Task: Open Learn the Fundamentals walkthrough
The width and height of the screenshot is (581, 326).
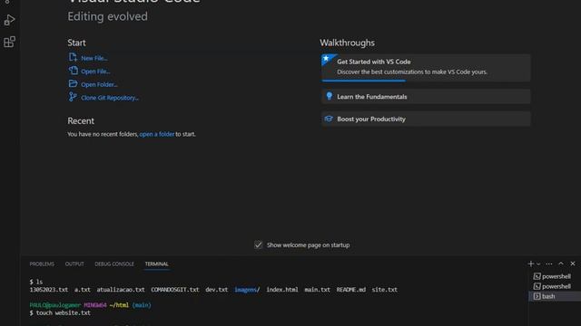Action: (426, 97)
